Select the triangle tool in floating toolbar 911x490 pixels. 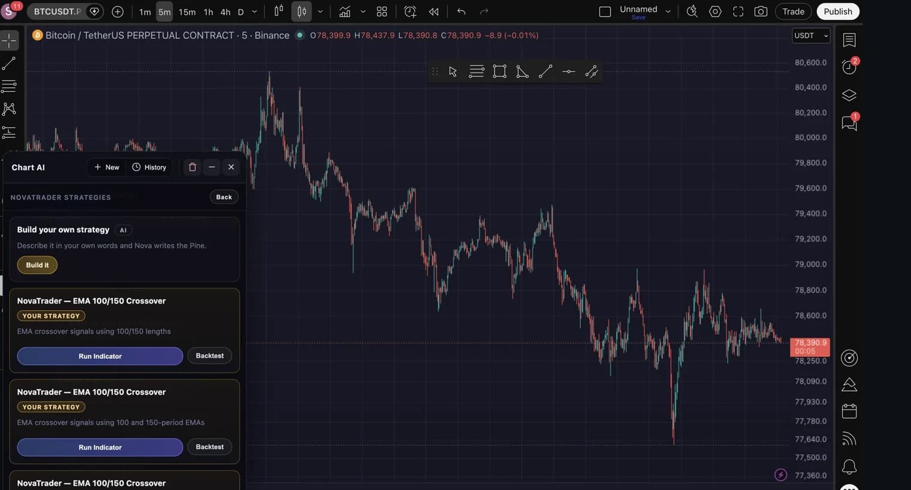522,72
